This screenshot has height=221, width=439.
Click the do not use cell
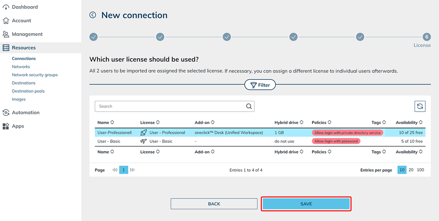tap(284, 141)
